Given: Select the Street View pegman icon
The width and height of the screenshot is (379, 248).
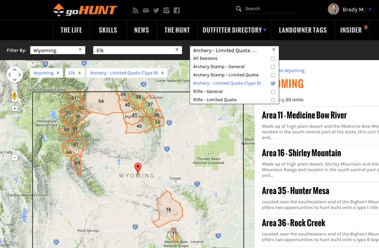Looking at the screenshot, I should pyautogui.click(x=14, y=96).
